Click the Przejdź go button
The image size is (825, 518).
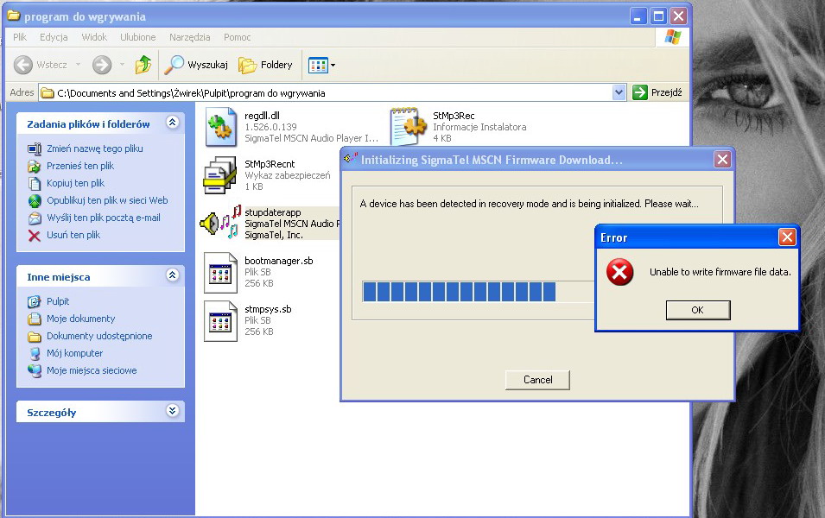coord(657,92)
